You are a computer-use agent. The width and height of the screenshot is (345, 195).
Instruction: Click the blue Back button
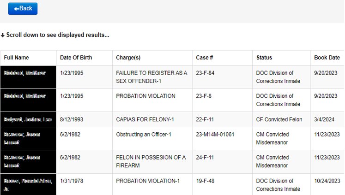tap(23, 9)
